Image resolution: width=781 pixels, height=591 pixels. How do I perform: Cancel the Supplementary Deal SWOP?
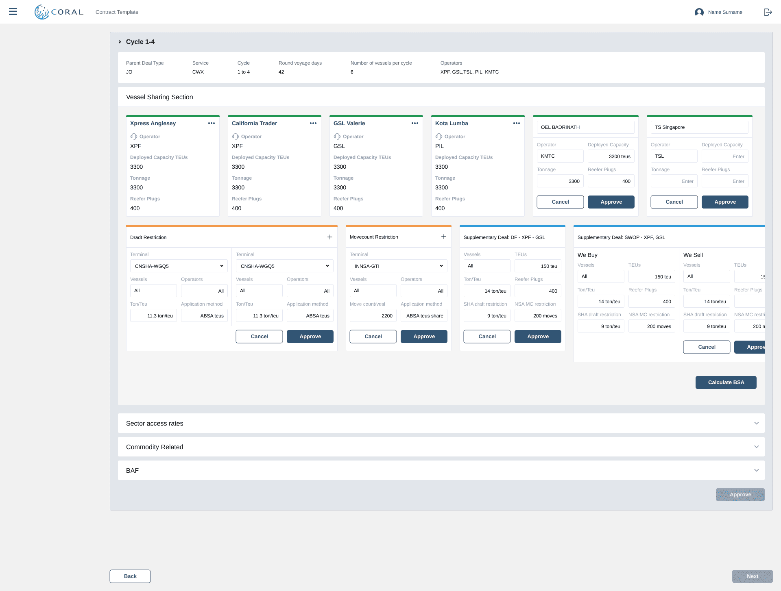point(707,347)
